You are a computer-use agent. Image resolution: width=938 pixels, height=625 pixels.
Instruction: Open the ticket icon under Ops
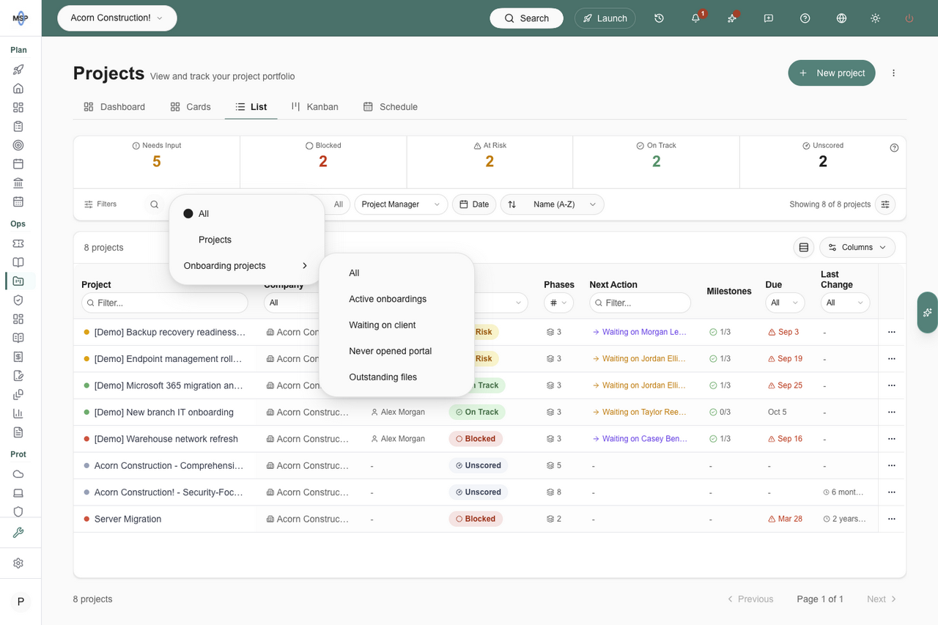coord(18,243)
